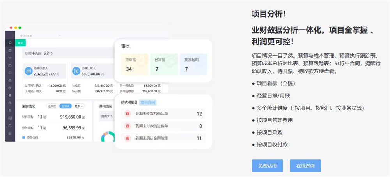Click the blue 已确认收入 icon
Image resolution: width=390 pixels, height=177 pixels.
76,71
